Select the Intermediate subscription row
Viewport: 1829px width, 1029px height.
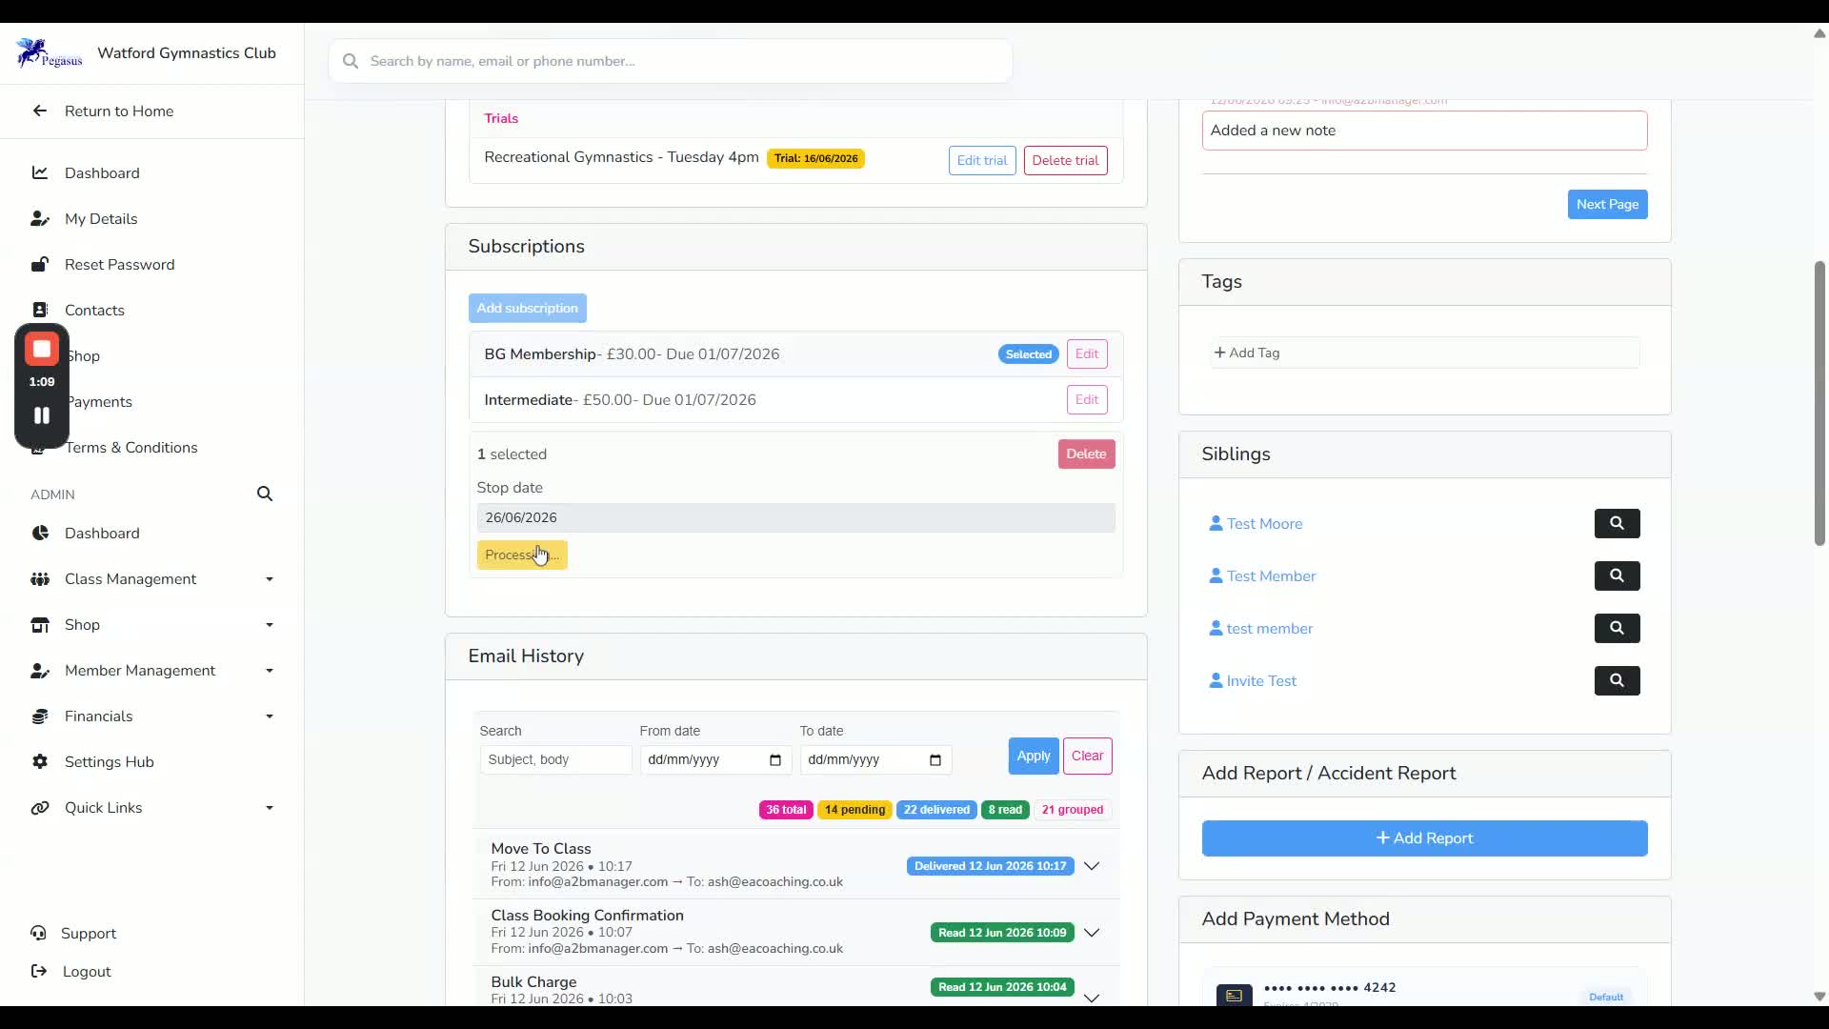pyautogui.click(x=795, y=400)
